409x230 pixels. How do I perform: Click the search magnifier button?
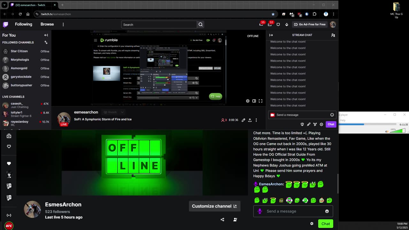[200, 25]
